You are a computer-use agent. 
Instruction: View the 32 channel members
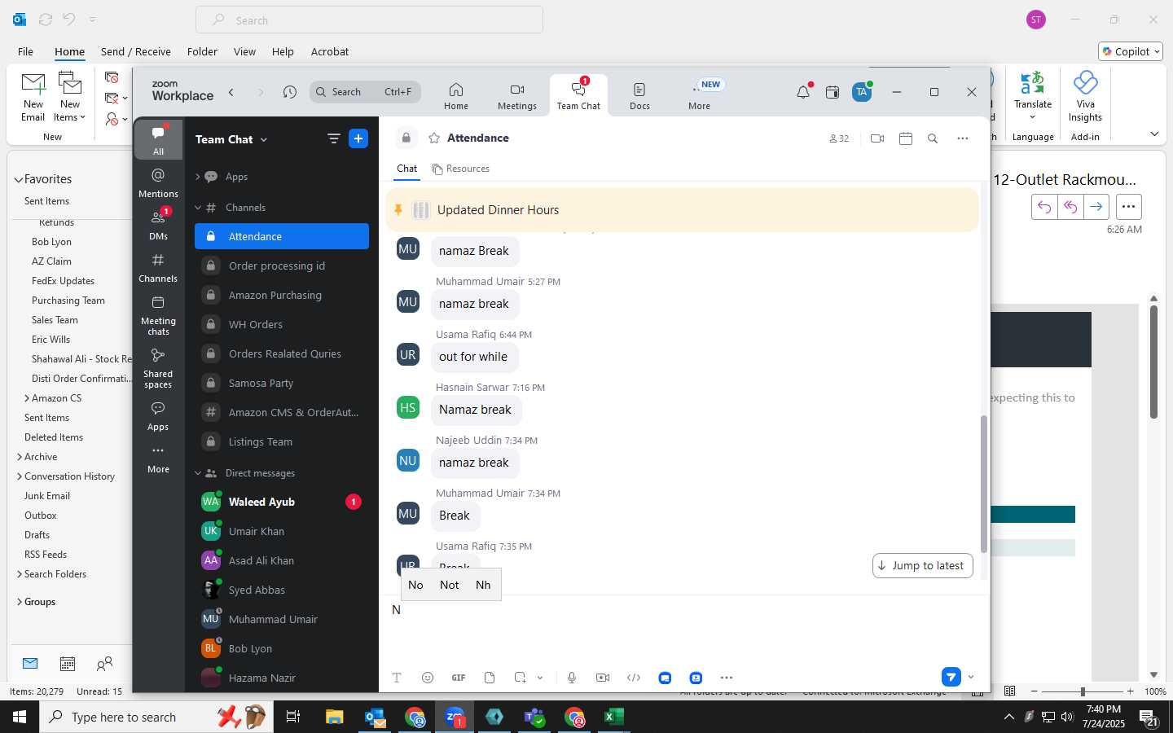[x=839, y=138]
